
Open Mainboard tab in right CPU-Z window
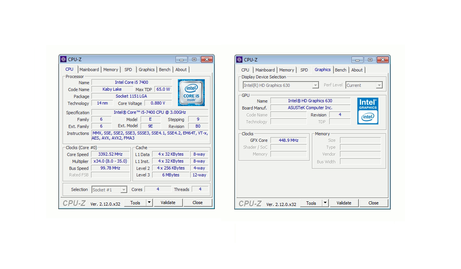point(265,70)
